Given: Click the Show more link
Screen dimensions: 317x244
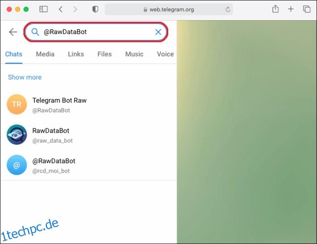Looking at the screenshot, I should (x=25, y=77).
